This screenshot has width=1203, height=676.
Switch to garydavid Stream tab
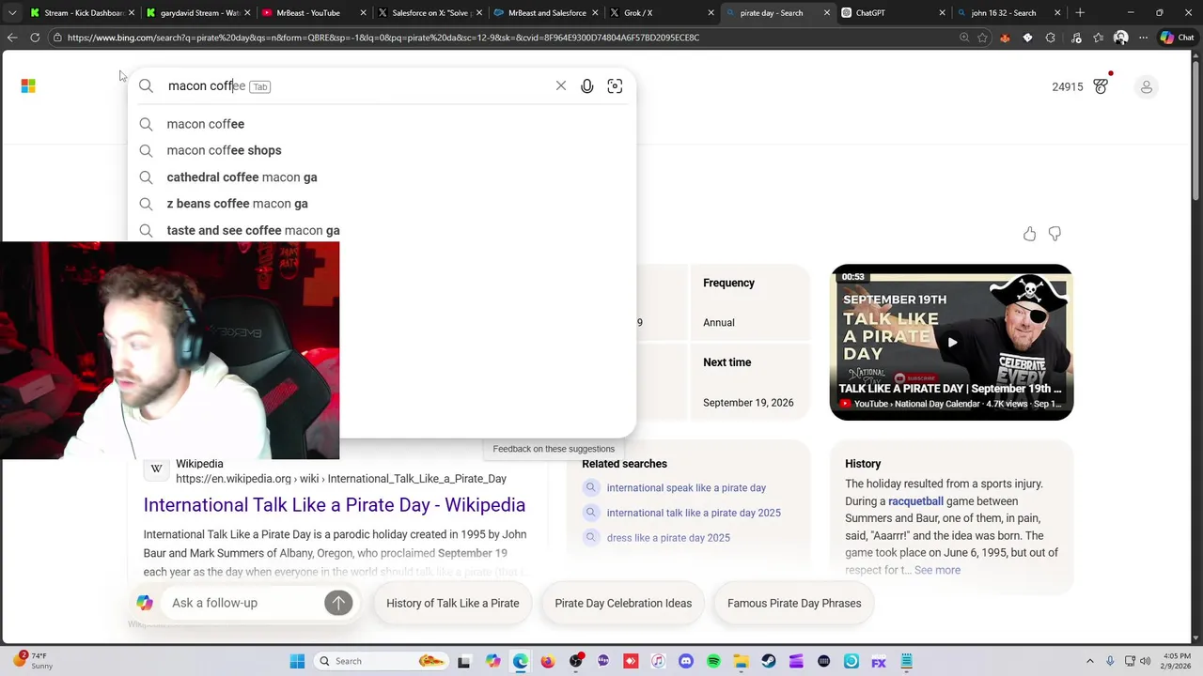[x=197, y=13]
